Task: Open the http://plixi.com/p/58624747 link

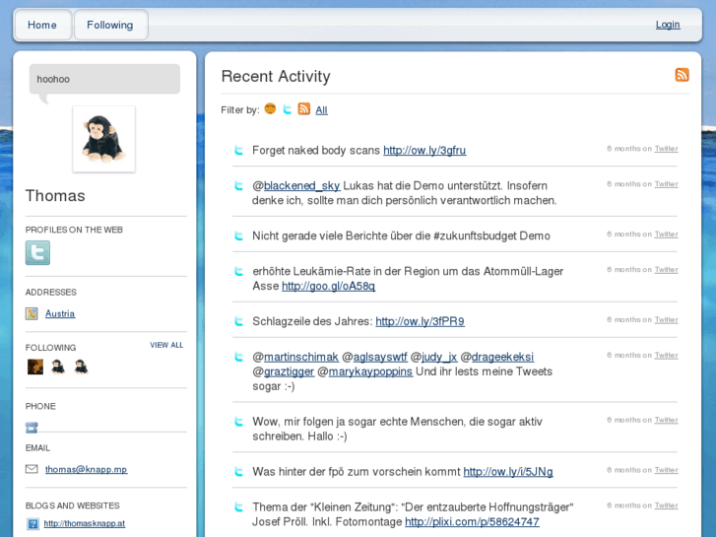Action: click(472, 522)
